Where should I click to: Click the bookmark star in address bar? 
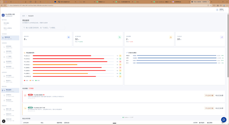click(x=211, y=5)
